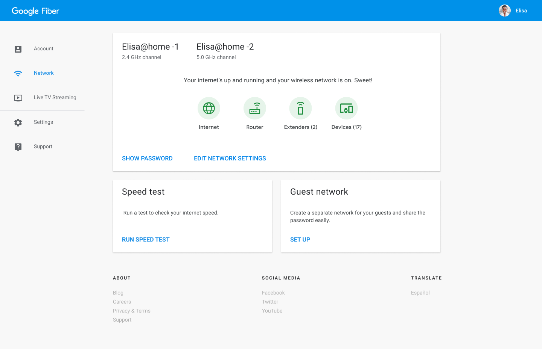Click the Live TV Streaming play icon
542x349 pixels.
tap(18, 98)
